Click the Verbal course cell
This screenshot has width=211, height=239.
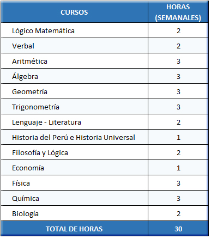click(74, 46)
